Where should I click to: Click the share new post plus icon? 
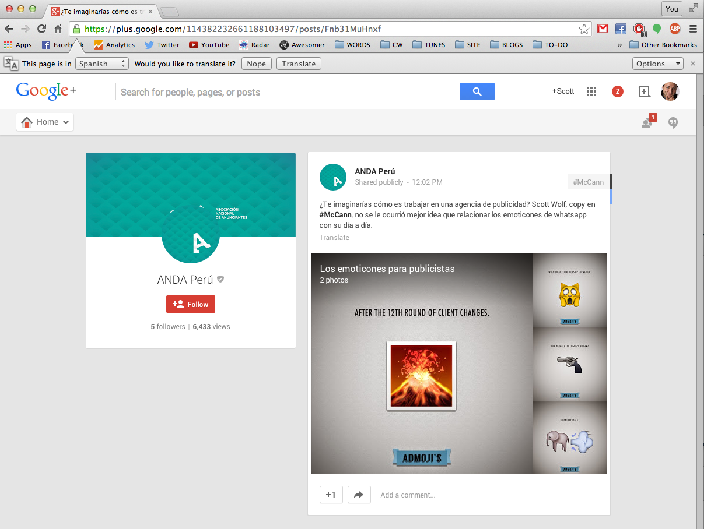click(644, 91)
